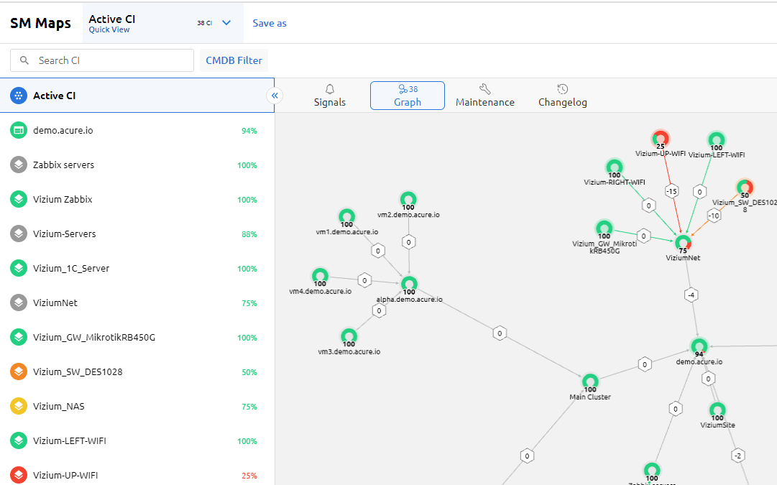Click the -4 link weight hexagon

tap(691, 295)
